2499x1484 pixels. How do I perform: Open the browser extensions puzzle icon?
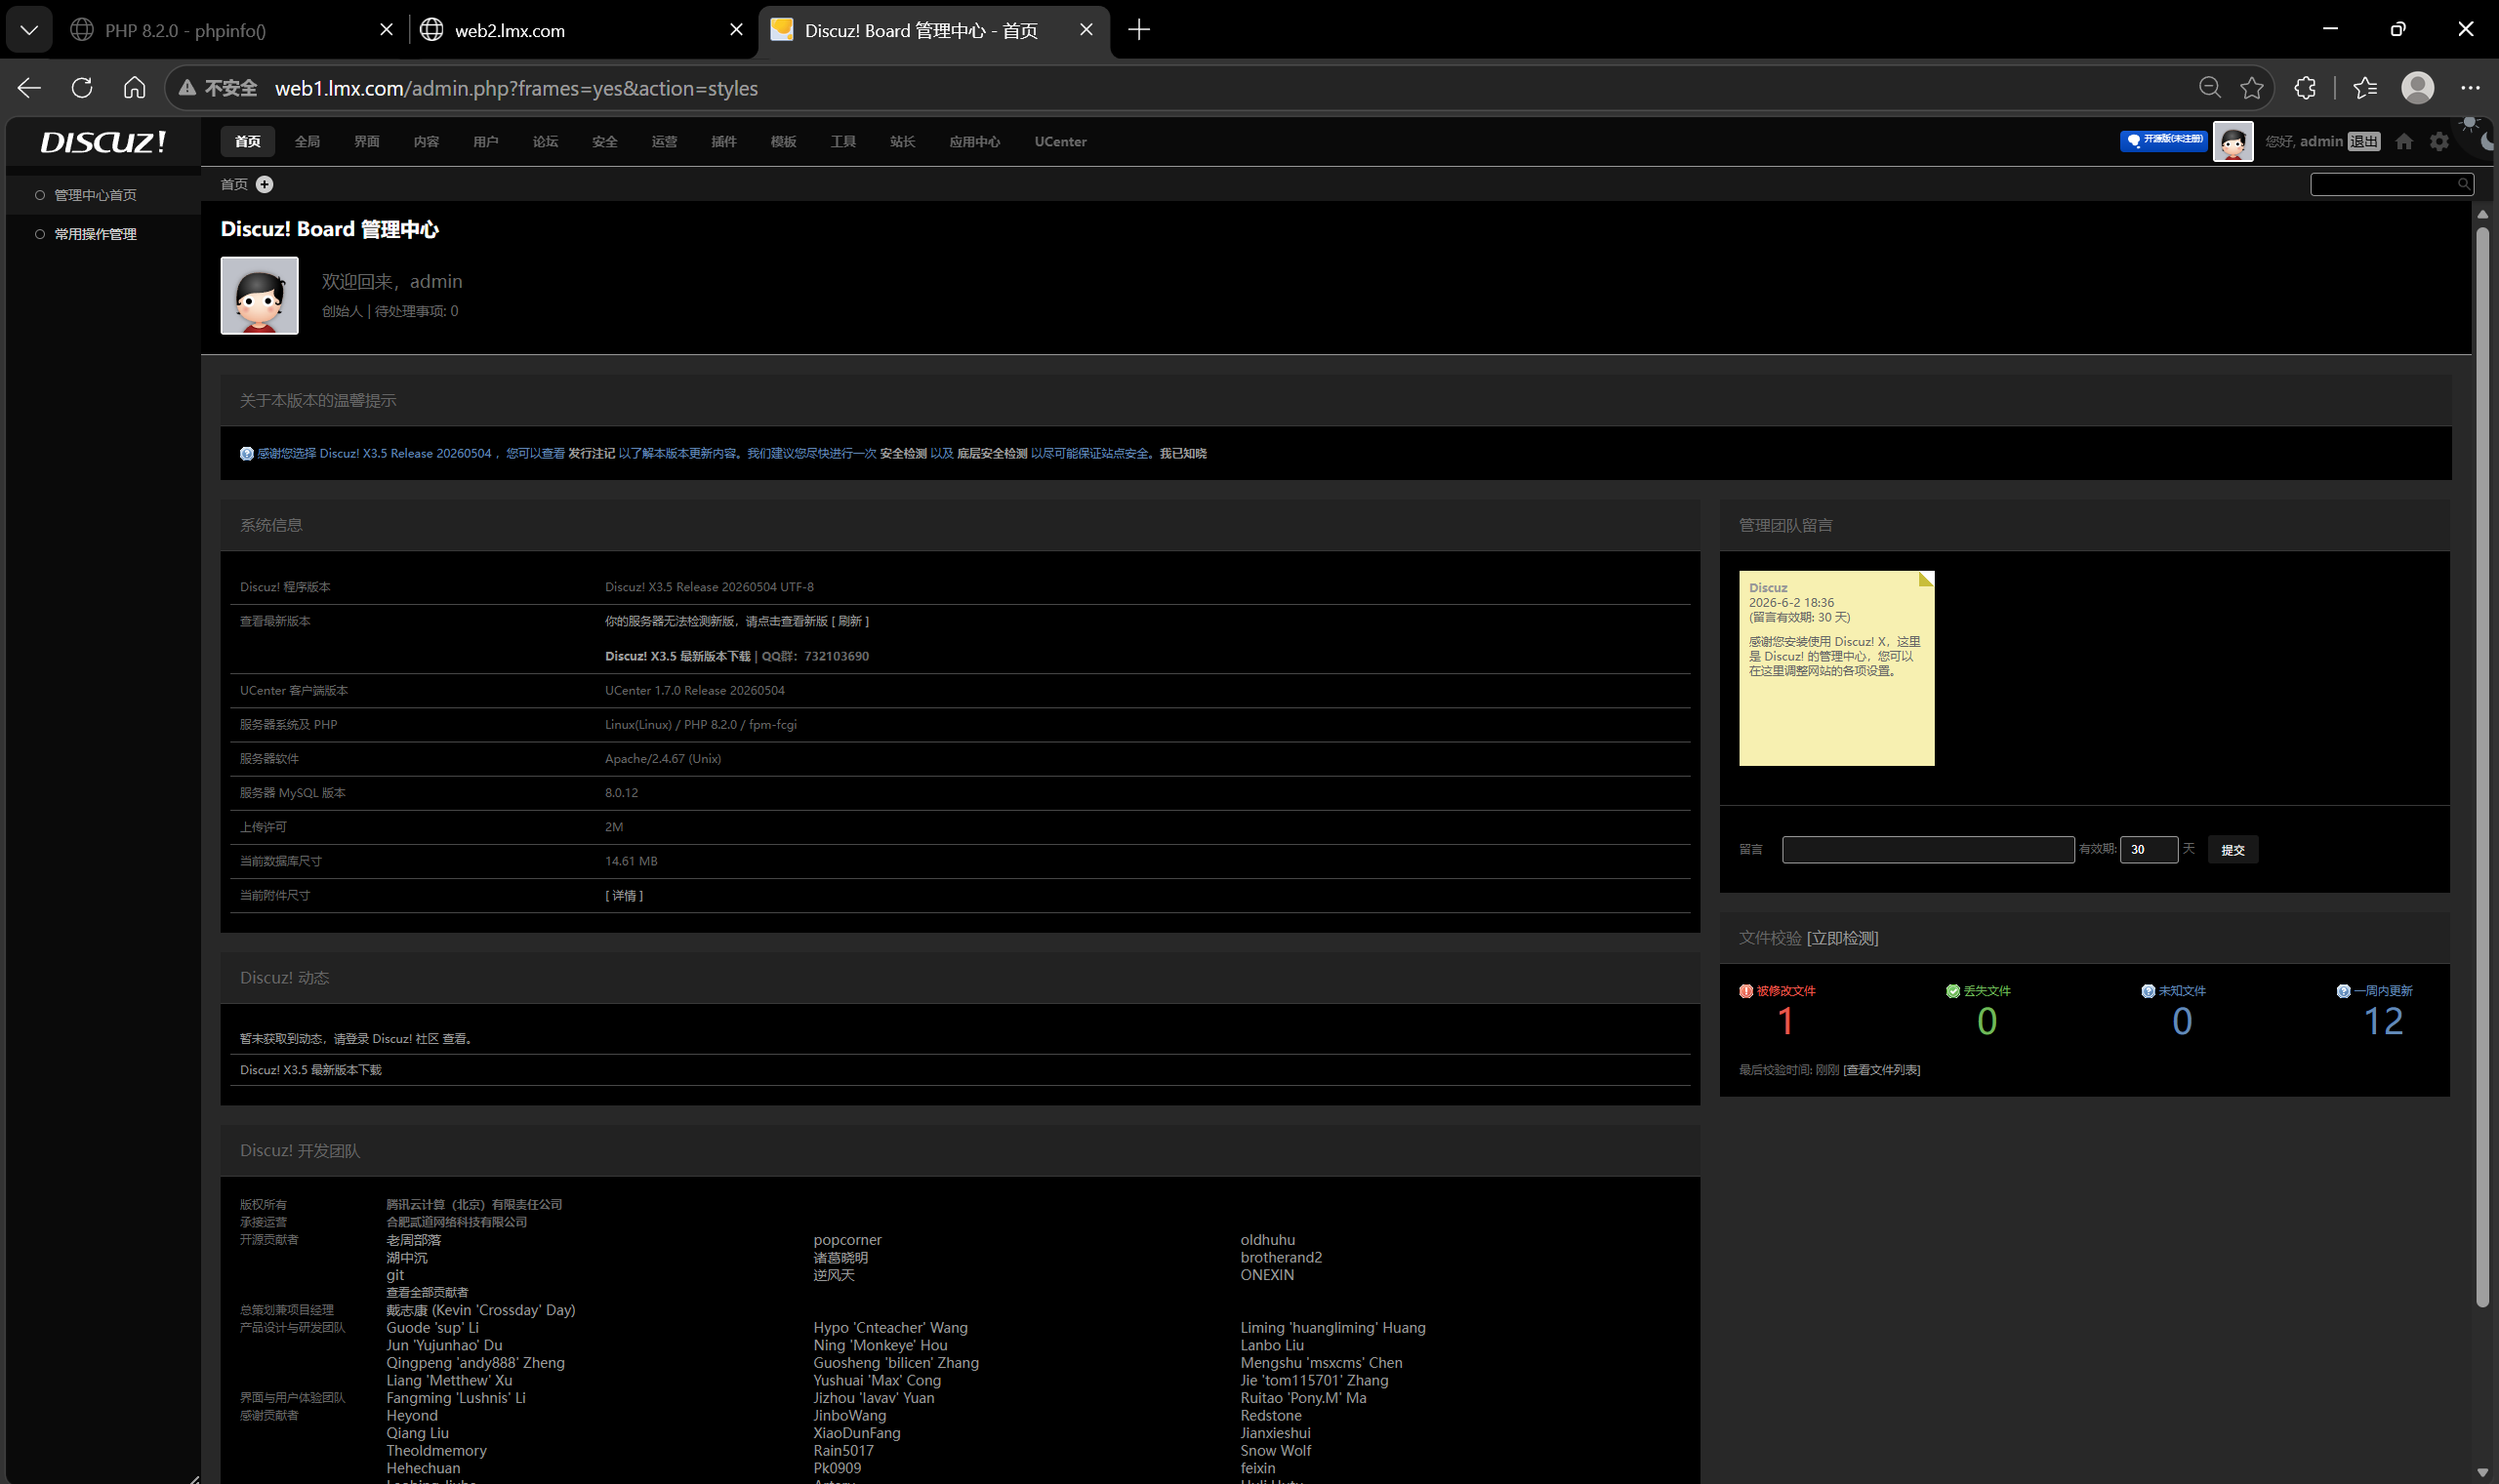tap(2305, 88)
